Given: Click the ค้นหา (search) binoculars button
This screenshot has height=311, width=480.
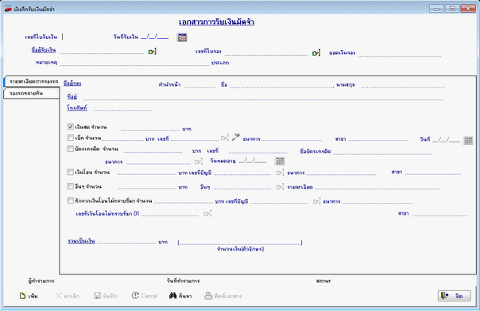Looking at the screenshot, I should pyautogui.click(x=180, y=296).
